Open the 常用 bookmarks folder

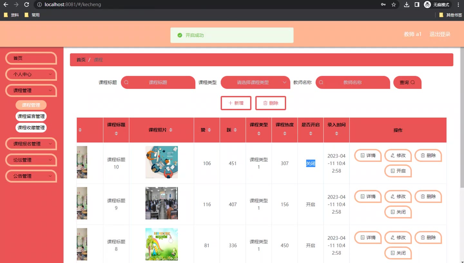pos(32,15)
